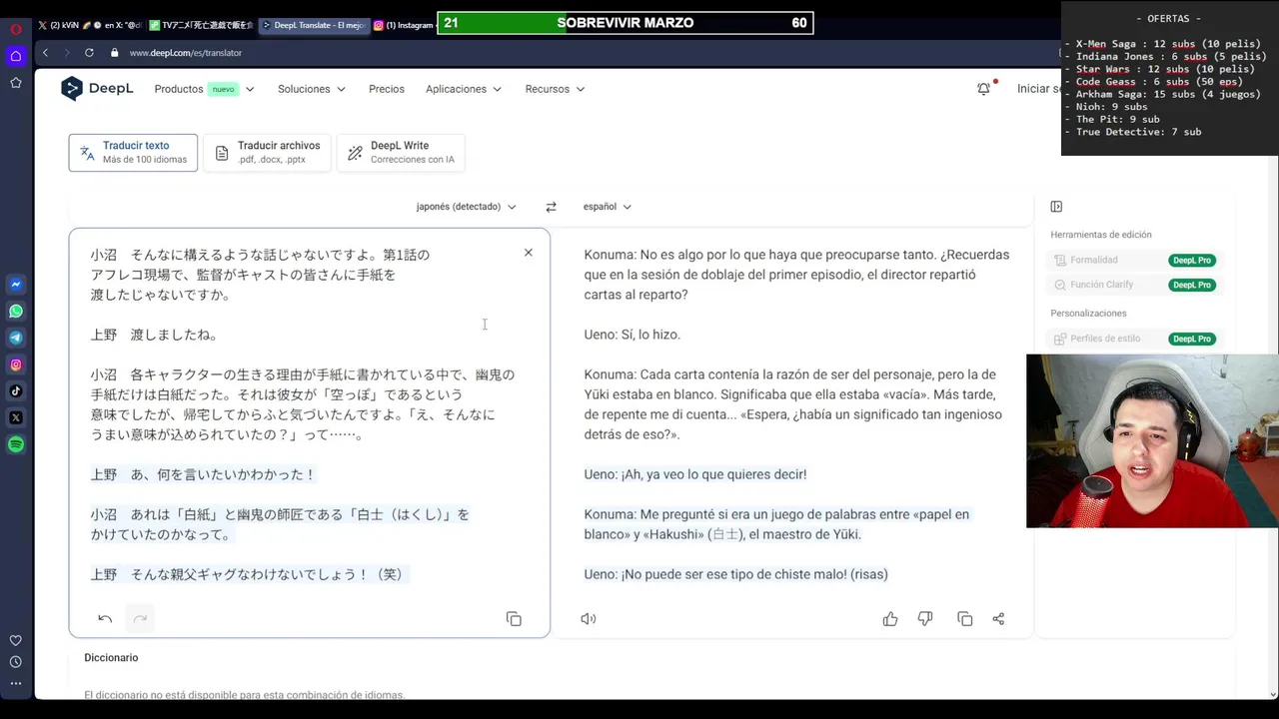The width and height of the screenshot is (1279, 719).
Task: Click translated line 'Ueno: ¡Ah, ya veo lo que quieres decir!'
Action: 695,474
